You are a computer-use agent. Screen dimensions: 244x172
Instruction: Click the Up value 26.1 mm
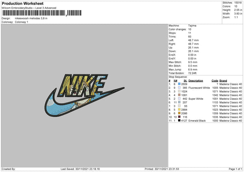pos(194,47)
